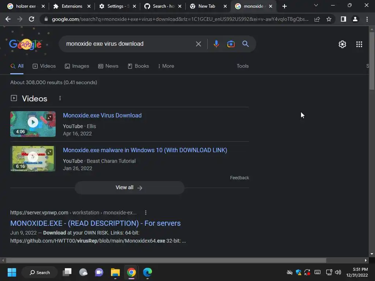Expand tab search dropdown arrow
This screenshot has width=375, height=281.
[x=316, y=5]
